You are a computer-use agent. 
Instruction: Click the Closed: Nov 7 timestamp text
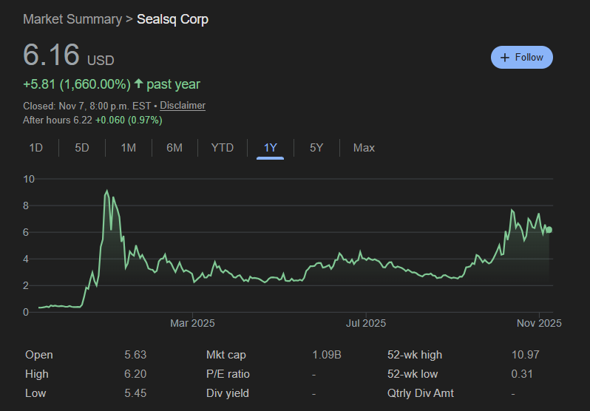(87, 106)
